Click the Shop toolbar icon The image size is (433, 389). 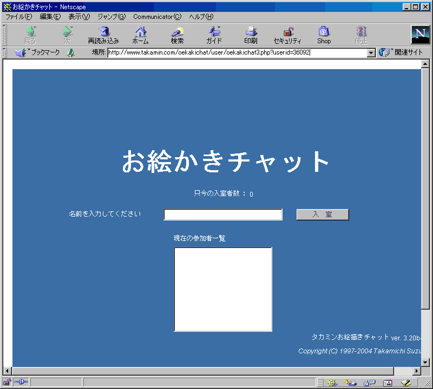point(324,35)
